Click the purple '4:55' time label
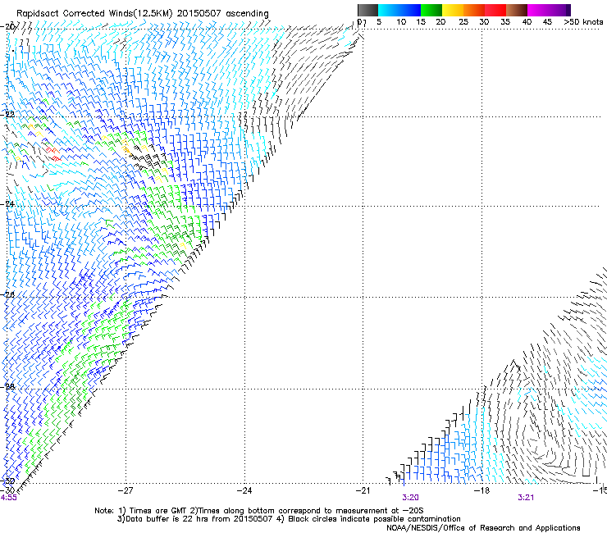Viewport: 607px width, 533px height. tap(8, 498)
